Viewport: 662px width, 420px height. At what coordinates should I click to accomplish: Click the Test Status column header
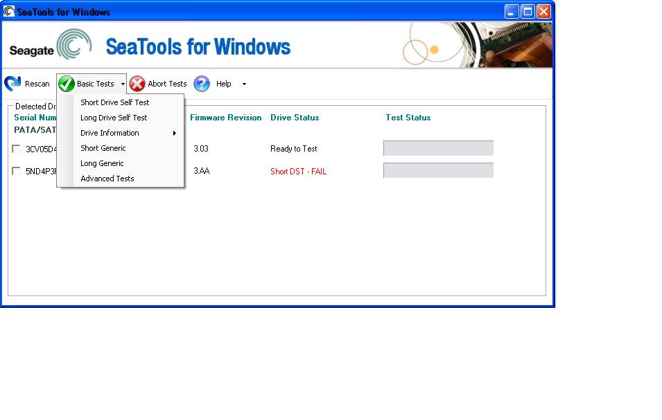[x=408, y=118]
